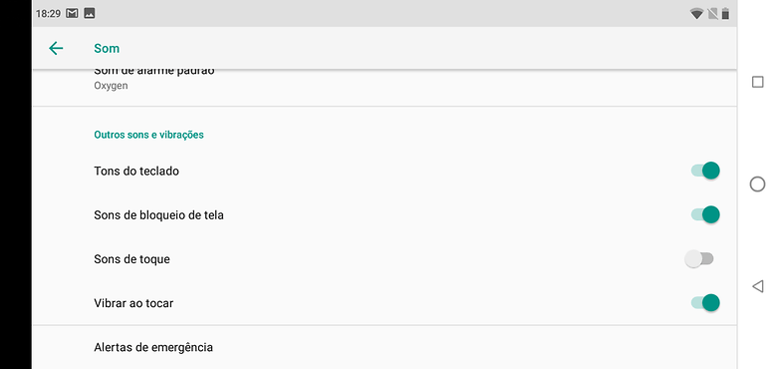779x369 pixels.
Task: Tap the no SIM card icon
Action: click(x=712, y=14)
